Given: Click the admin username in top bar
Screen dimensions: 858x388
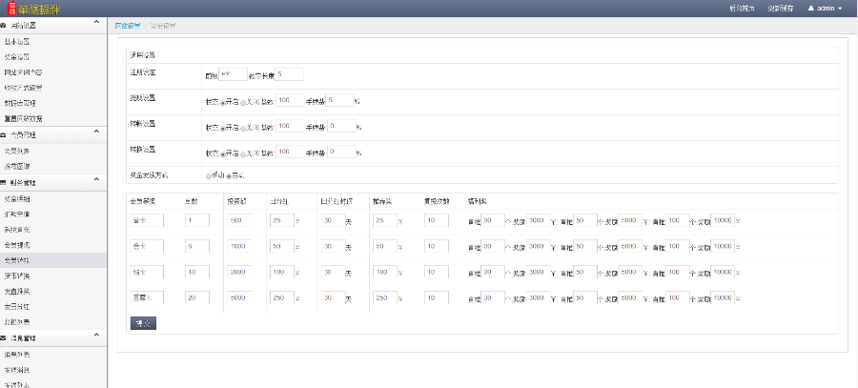Looking at the screenshot, I should (826, 9).
